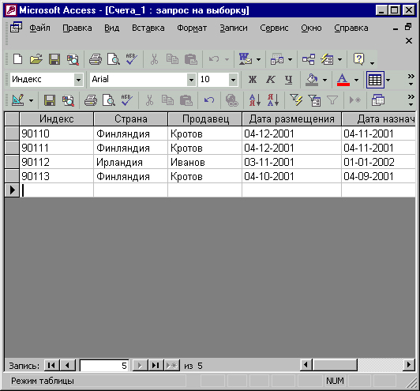Viewport: 420px width, 391px height.
Task: Open Print Preview in lower toolbar
Action: click(109, 100)
